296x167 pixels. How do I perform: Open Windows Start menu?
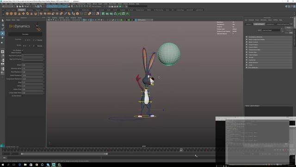coord(3,165)
